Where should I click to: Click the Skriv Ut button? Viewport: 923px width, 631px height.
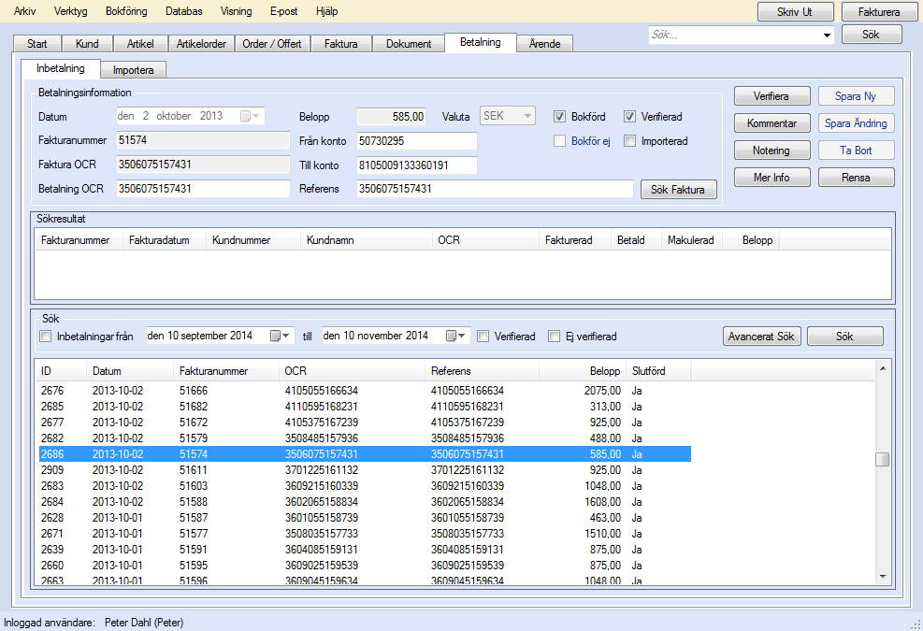click(x=795, y=12)
